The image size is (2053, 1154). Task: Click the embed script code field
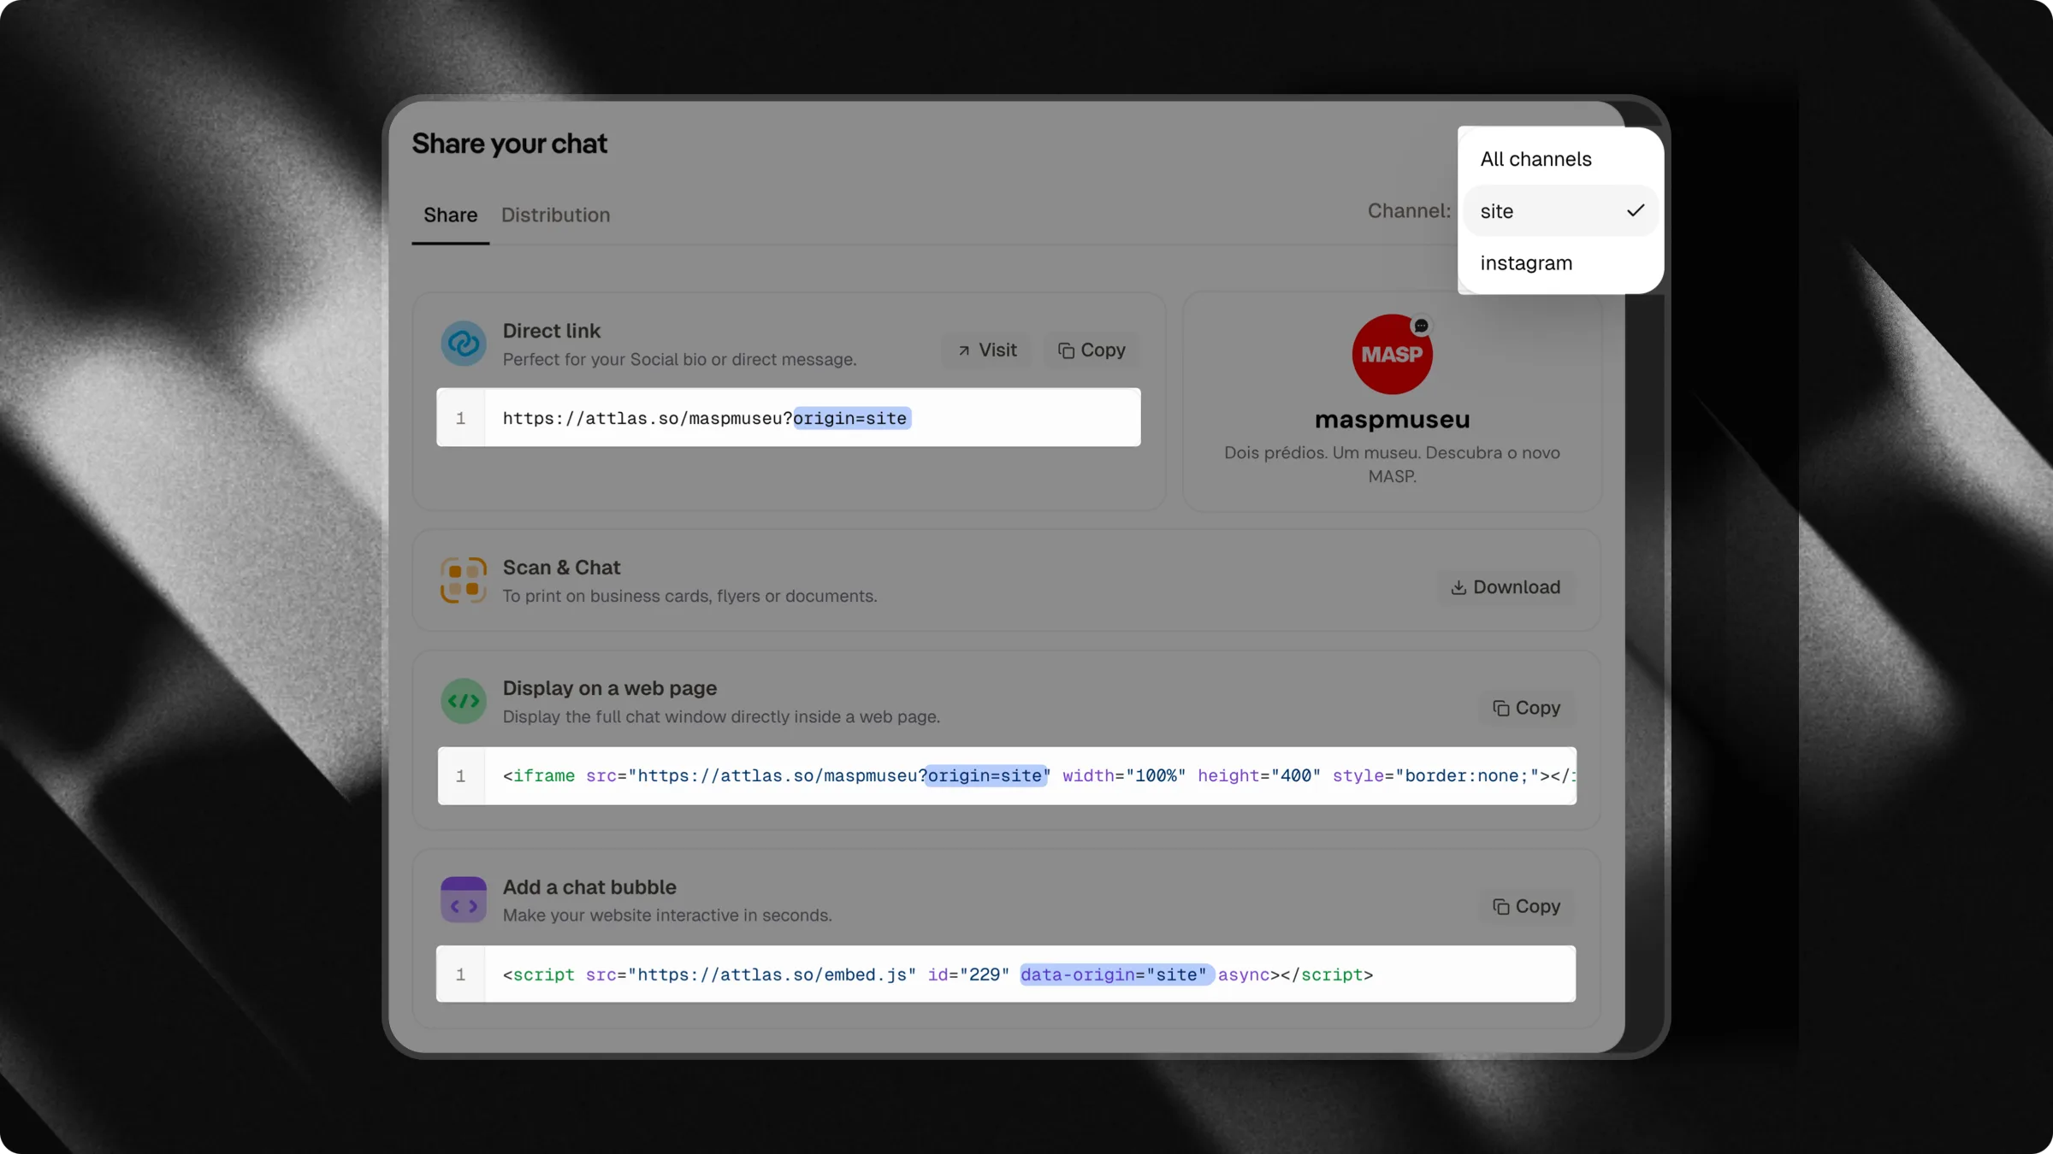[1007, 974]
